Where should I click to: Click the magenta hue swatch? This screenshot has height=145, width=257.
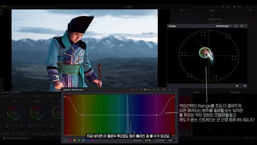pyautogui.click(x=92, y=141)
